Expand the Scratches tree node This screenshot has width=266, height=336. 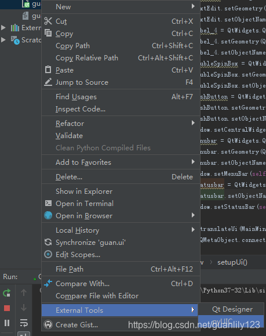(x=3, y=40)
